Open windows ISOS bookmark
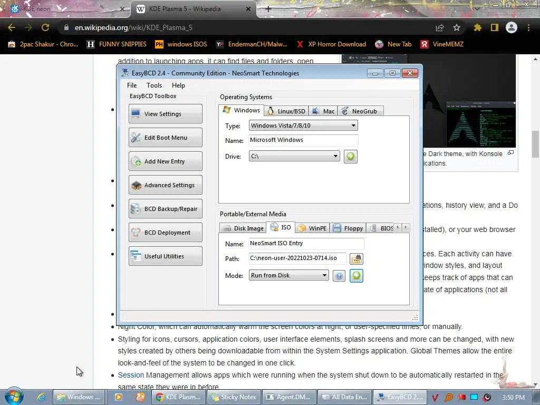This screenshot has height=405, width=540. point(181,44)
